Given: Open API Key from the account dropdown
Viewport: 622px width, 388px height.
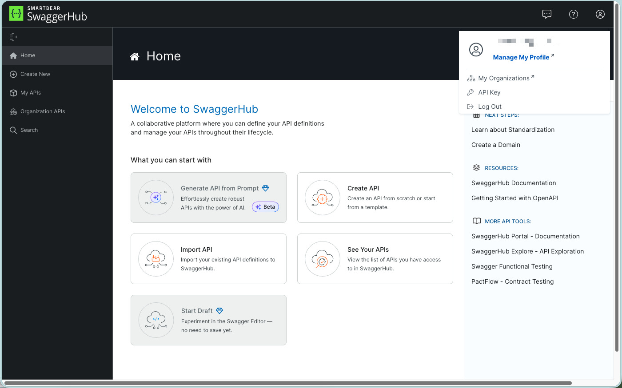Looking at the screenshot, I should click(x=489, y=92).
